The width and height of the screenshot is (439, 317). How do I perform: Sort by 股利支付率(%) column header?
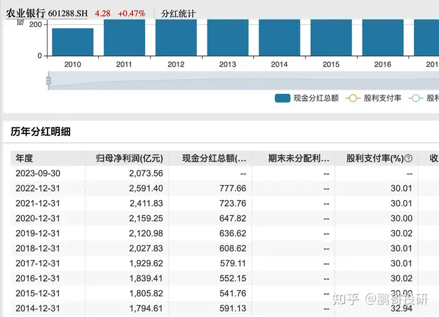point(375,158)
